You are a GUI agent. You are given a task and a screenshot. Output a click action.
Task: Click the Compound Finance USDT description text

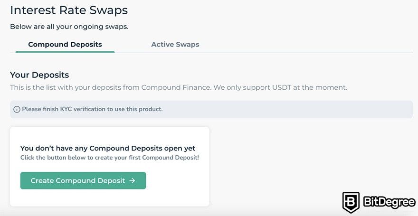[x=179, y=87]
